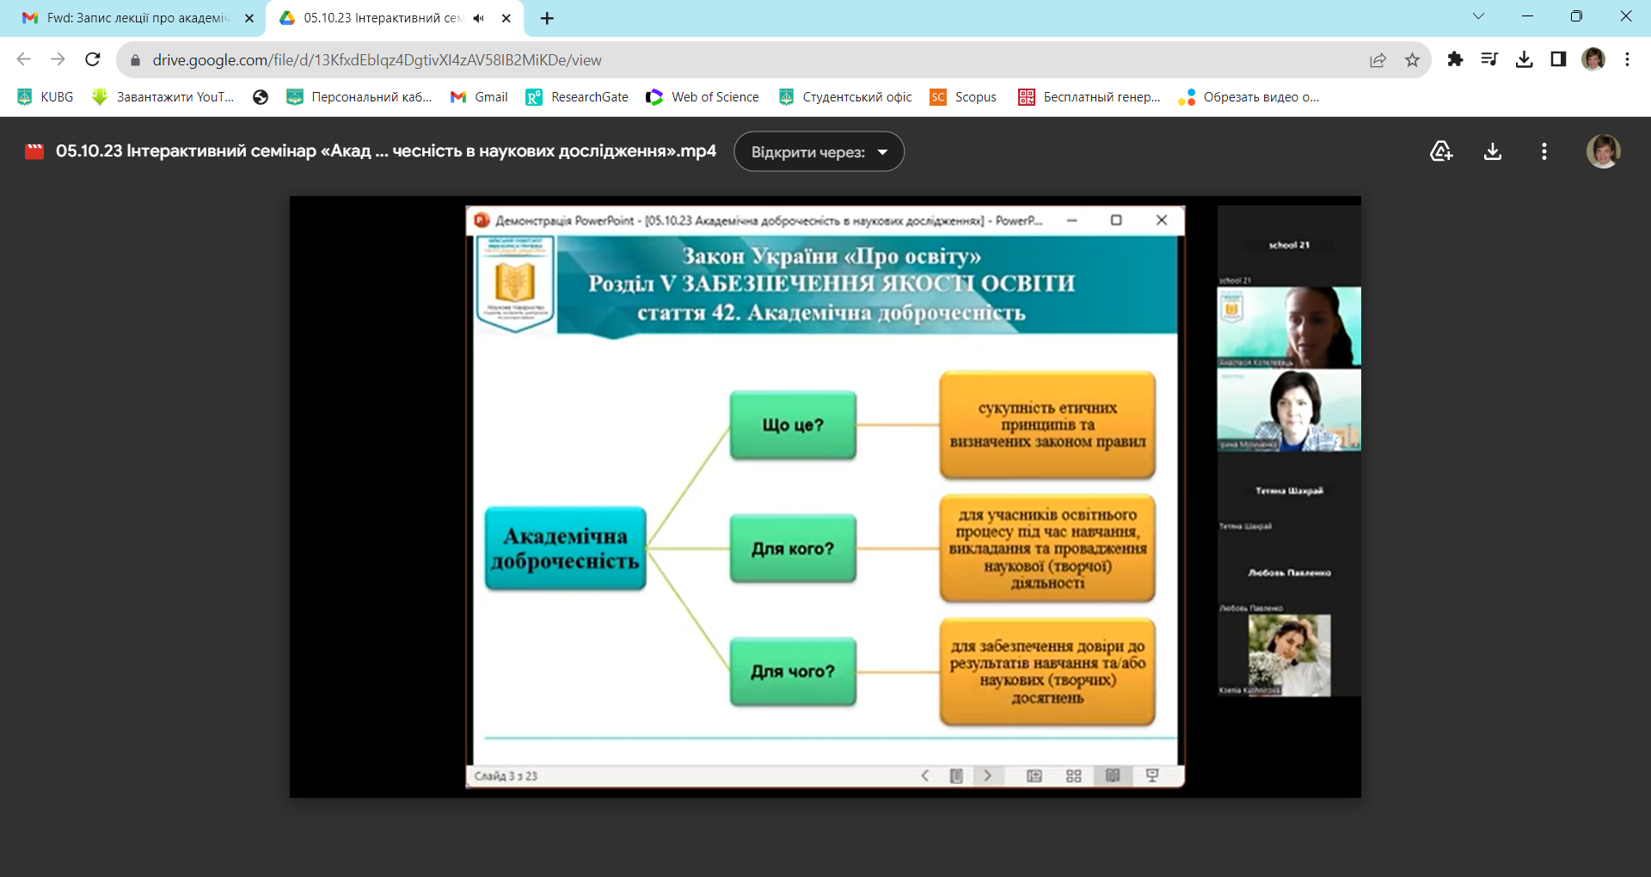Download the video file from Drive
The height and width of the screenshot is (877, 1651).
pyautogui.click(x=1493, y=152)
